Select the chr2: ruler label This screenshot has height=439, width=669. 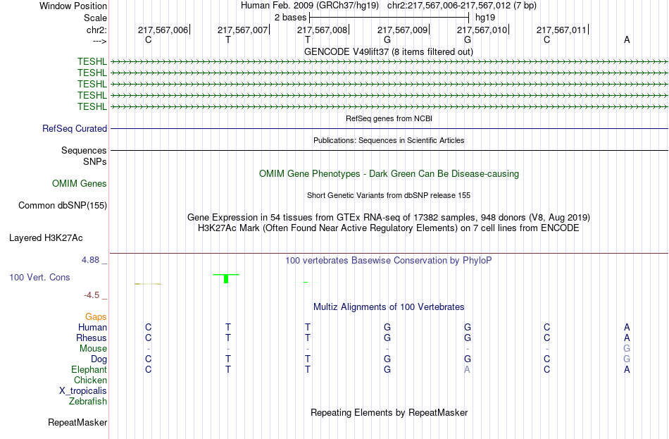tap(96, 30)
